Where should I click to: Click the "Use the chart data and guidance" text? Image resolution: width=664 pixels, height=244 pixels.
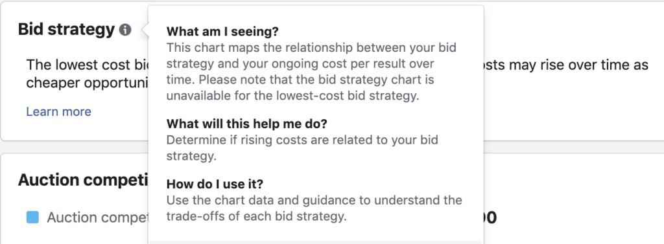click(x=314, y=208)
